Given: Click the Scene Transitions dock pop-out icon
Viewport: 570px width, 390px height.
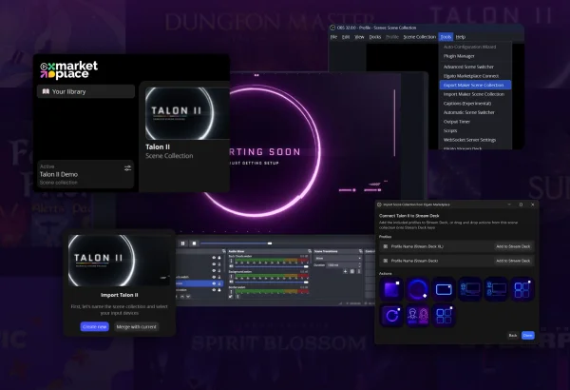Looking at the screenshot, I should click(360, 251).
